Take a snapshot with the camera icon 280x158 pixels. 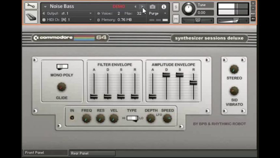pyautogui.click(x=152, y=7)
